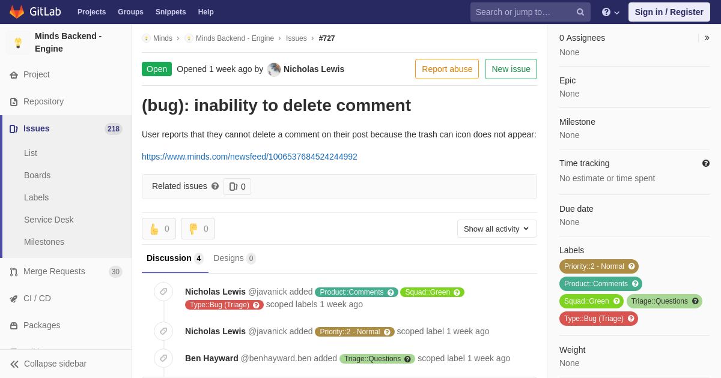Click the Sign in / Register button

(x=669, y=12)
